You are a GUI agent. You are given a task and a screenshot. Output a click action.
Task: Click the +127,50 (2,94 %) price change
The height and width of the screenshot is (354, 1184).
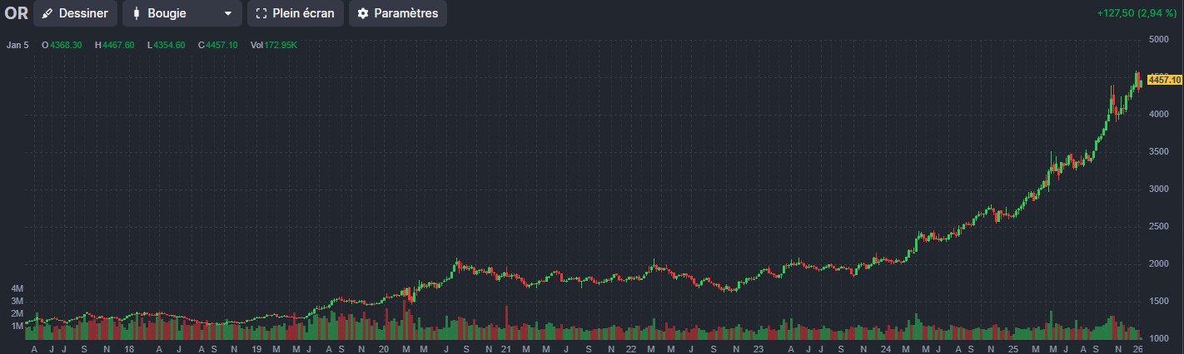(1137, 14)
